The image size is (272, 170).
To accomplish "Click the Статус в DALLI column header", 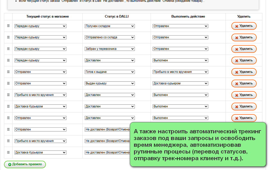I will (x=117, y=17).
